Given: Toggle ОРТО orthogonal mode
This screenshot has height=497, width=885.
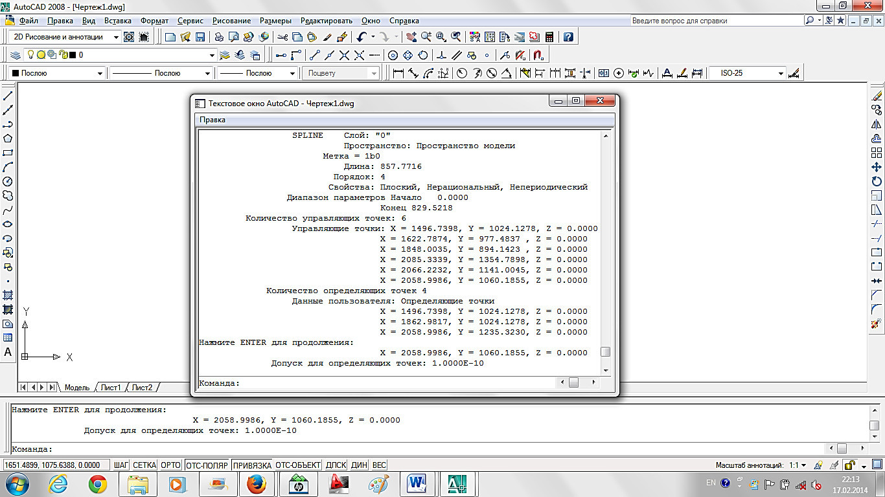Looking at the screenshot, I should (170, 465).
